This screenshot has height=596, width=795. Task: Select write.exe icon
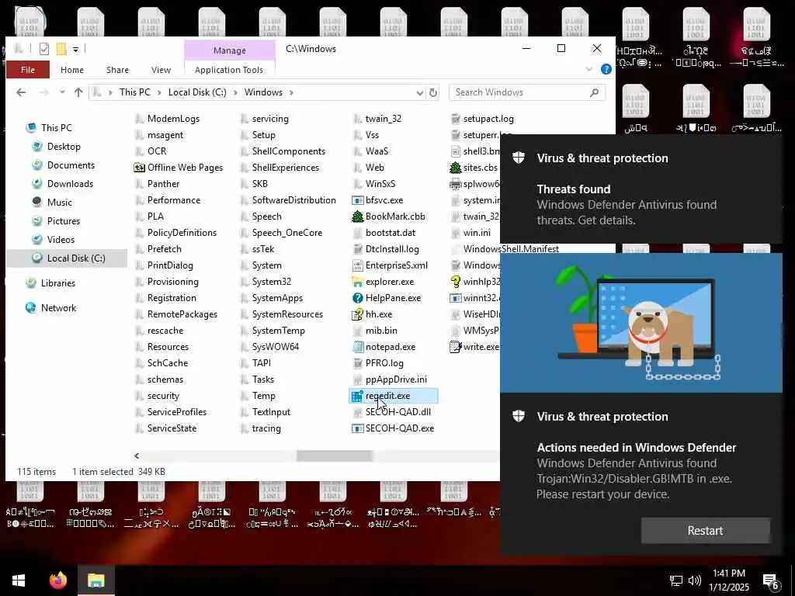[455, 347]
